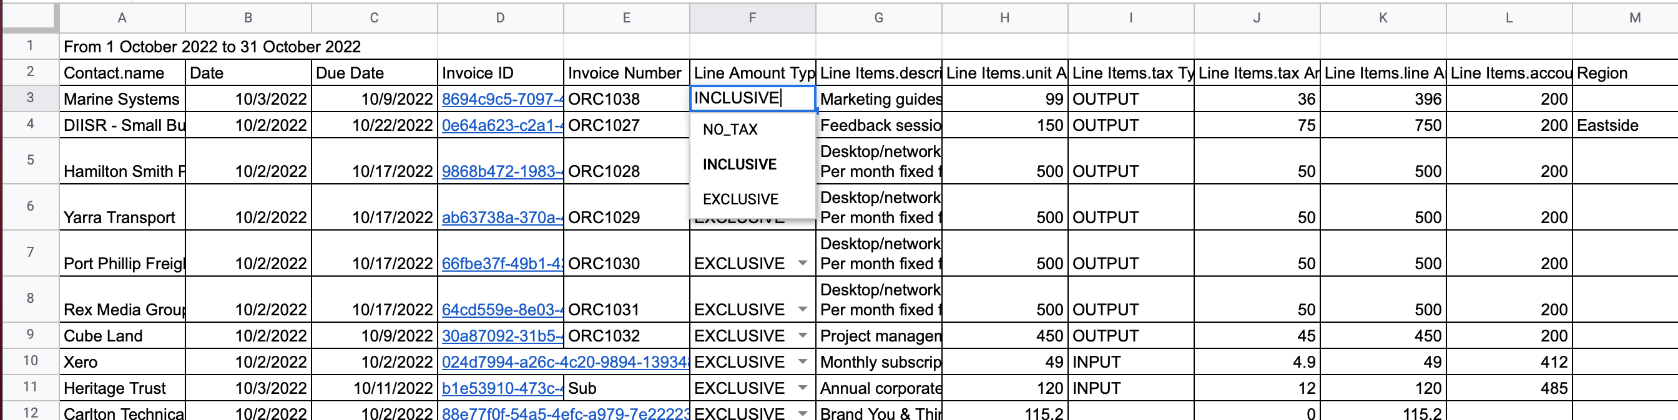
Task: Select column B header
Action: click(x=248, y=17)
